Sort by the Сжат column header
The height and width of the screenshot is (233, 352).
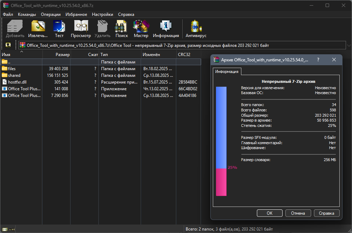tap(85, 54)
